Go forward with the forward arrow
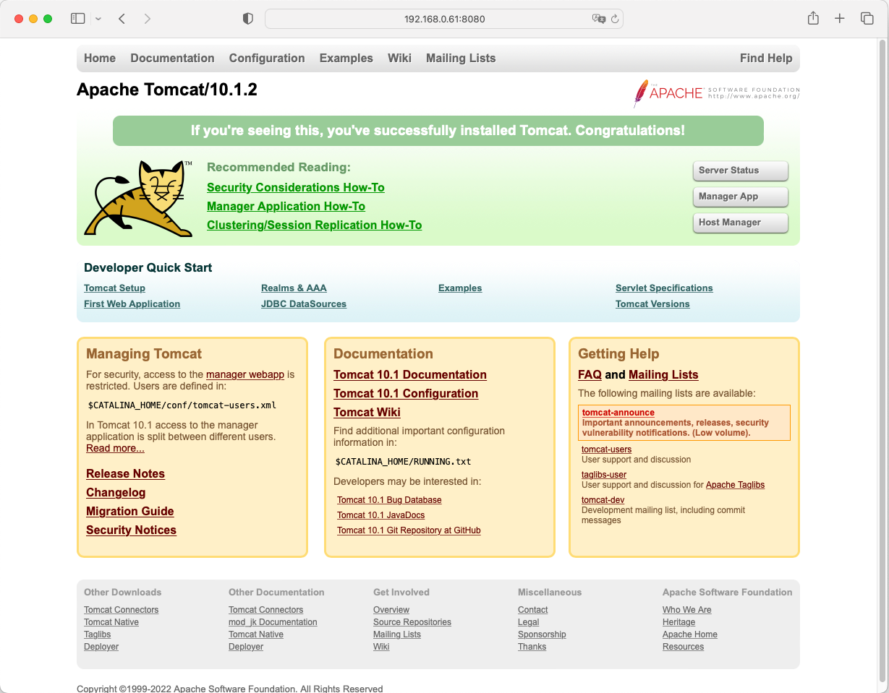The image size is (889, 693). coord(148,19)
